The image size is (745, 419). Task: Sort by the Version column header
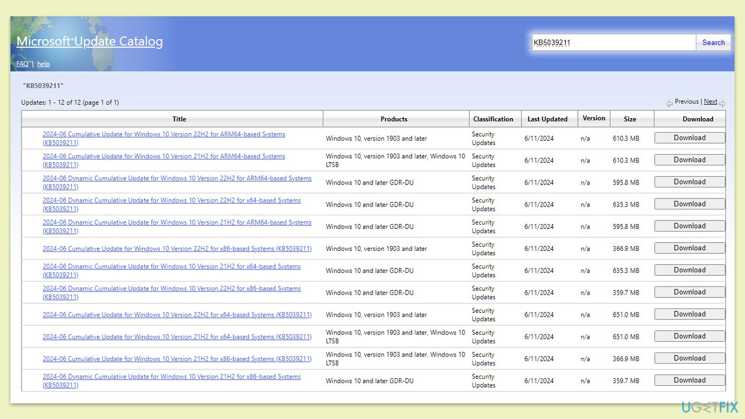click(594, 118)
